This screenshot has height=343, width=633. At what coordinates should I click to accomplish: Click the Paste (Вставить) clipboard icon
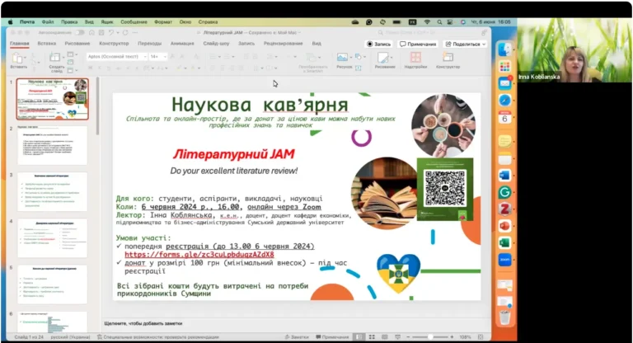click(17, 58)
